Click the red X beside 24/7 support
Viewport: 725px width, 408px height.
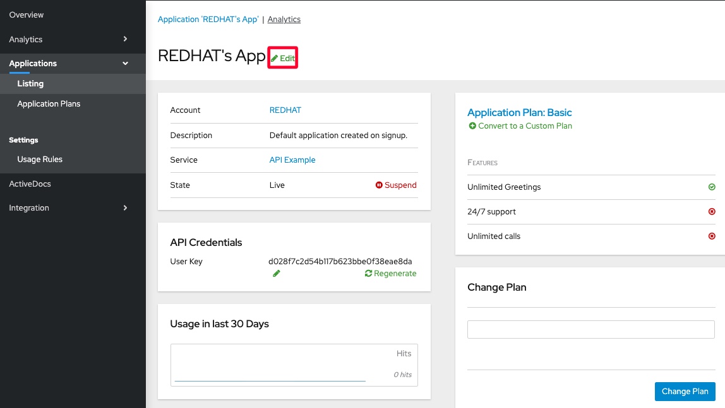[712, 212]
